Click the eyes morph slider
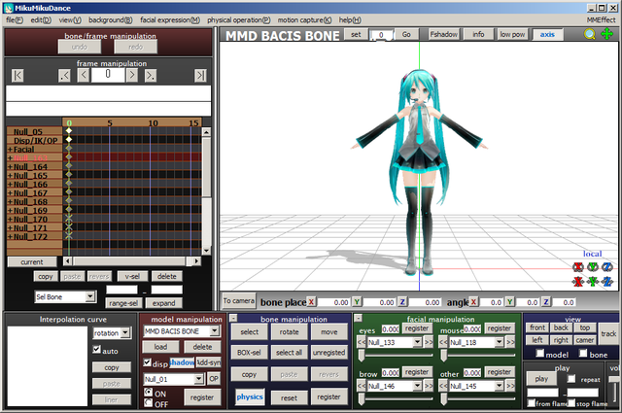This screenshot has height=413, width=622. click(397, 355)
